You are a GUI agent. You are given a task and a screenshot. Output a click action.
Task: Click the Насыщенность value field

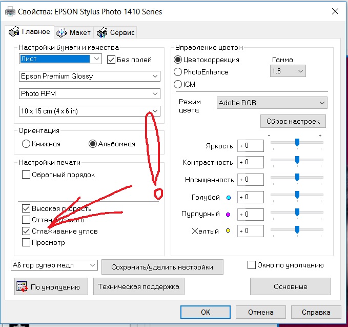pos(251,180)
